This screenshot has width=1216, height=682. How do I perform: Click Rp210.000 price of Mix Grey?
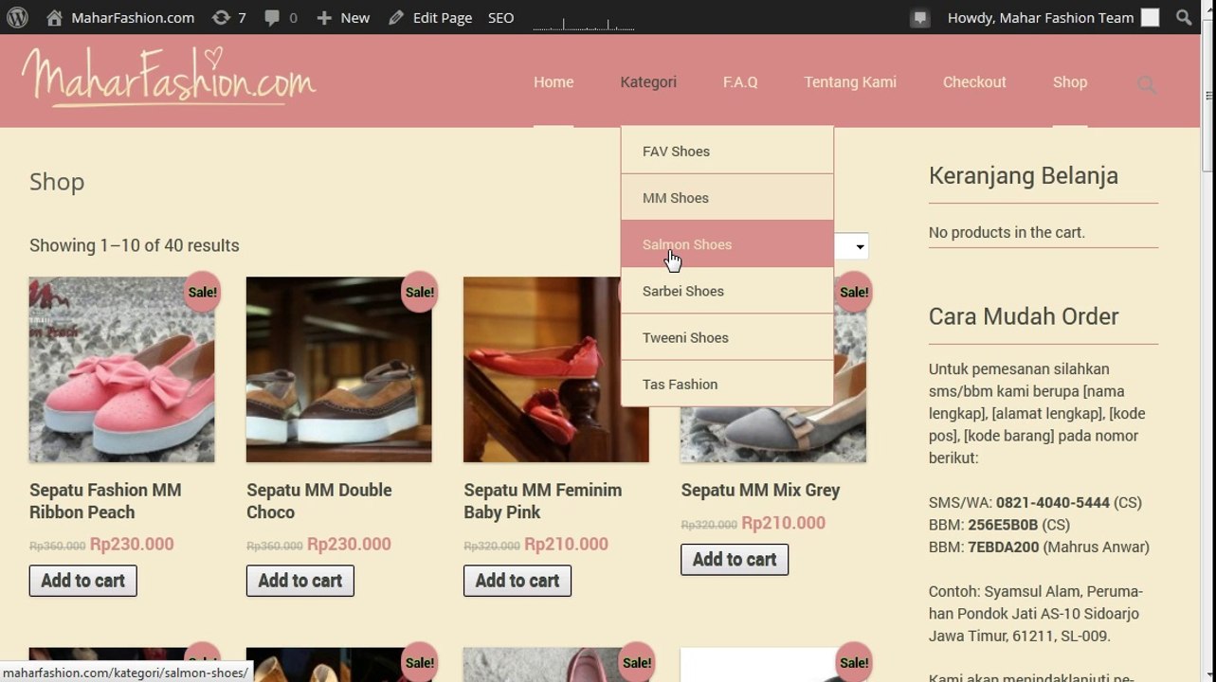point(783,523)
